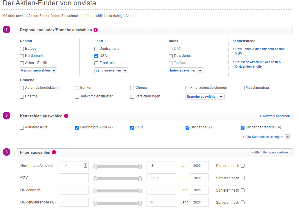Focus the Dividende (€) minimum field
Screen dimensions: 299x213
[74, 190]
